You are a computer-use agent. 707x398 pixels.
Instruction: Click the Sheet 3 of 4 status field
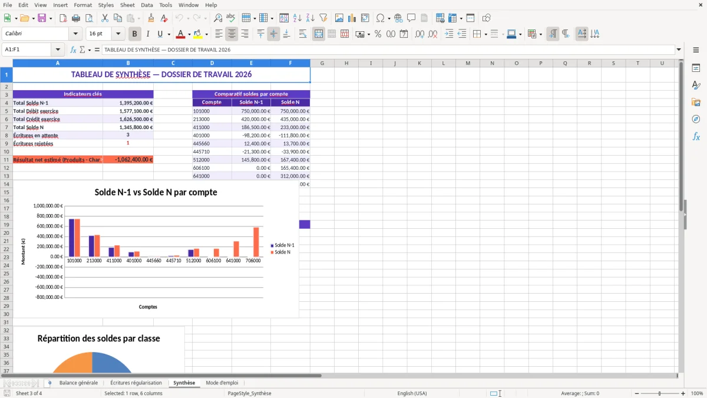coord(29,393)
